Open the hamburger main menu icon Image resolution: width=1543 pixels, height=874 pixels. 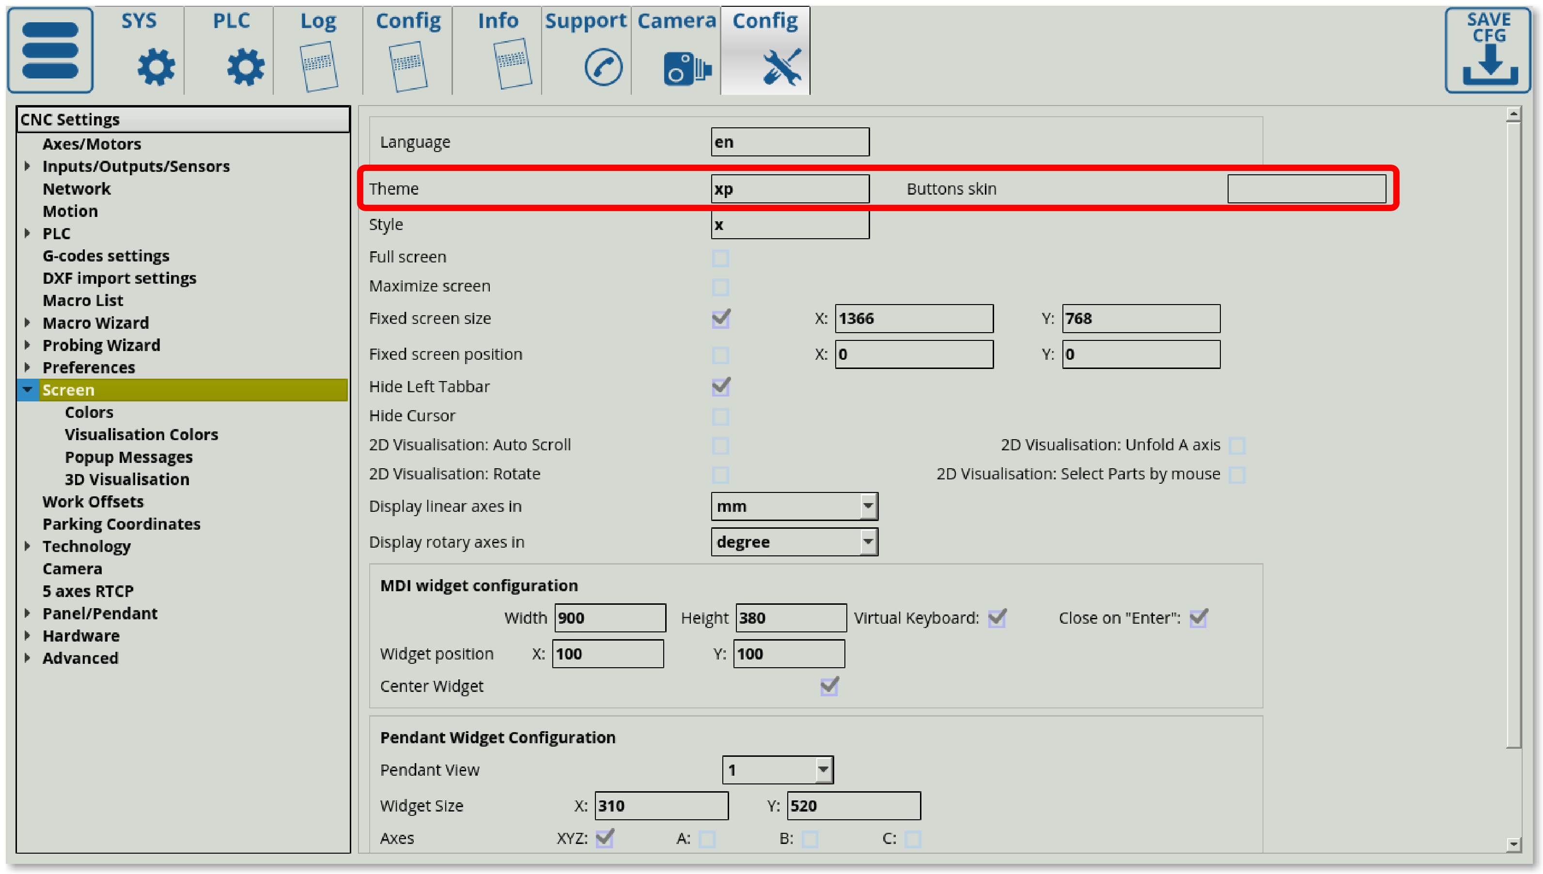(x=50, y=50)
